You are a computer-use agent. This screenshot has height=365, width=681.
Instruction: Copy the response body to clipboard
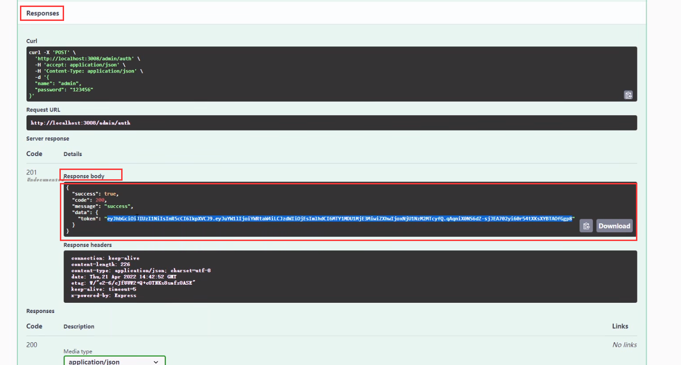(x=586, y=226)
